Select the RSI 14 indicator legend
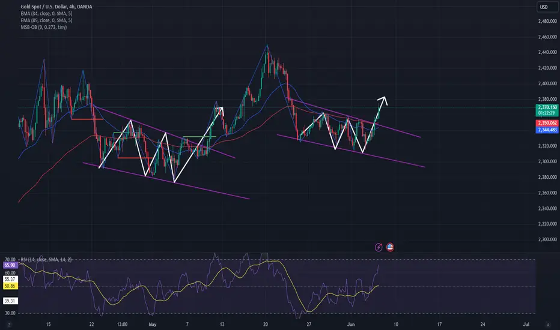560x330 pixels. tap(46, 260)
